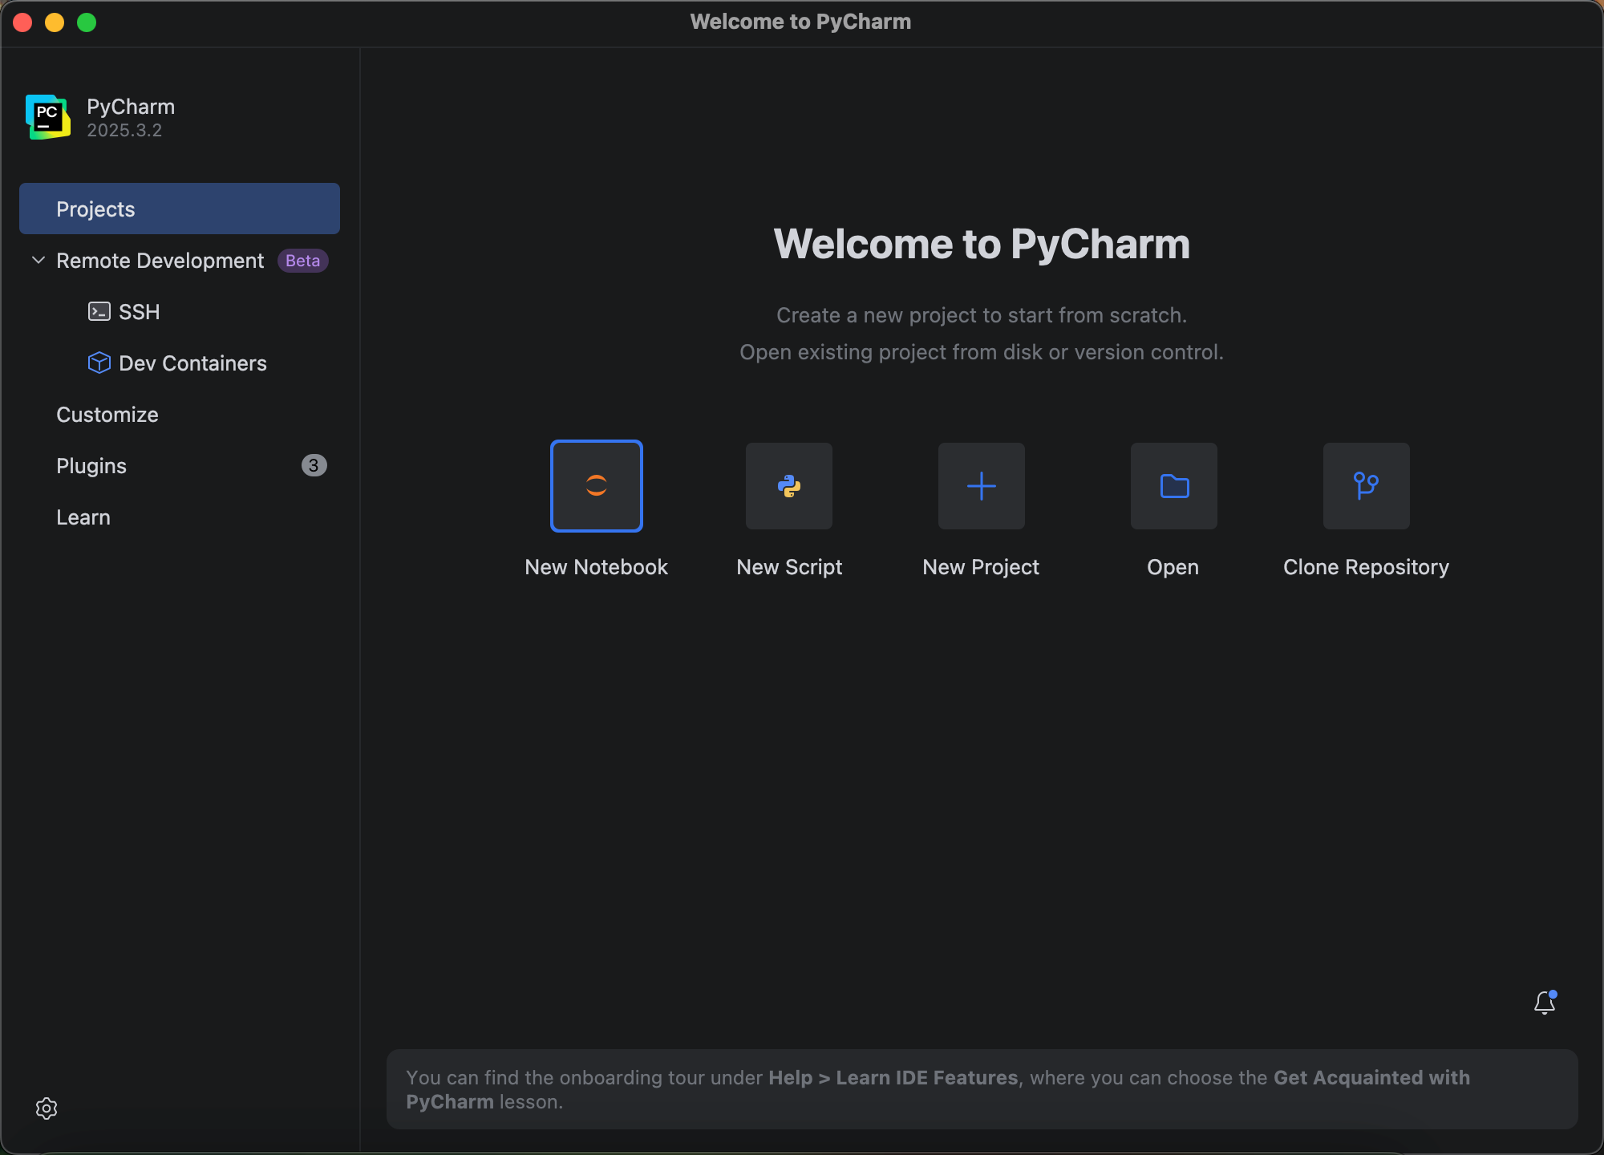Click the New Script Python icon
The image size is (1604, 1155).
(788, 485)
